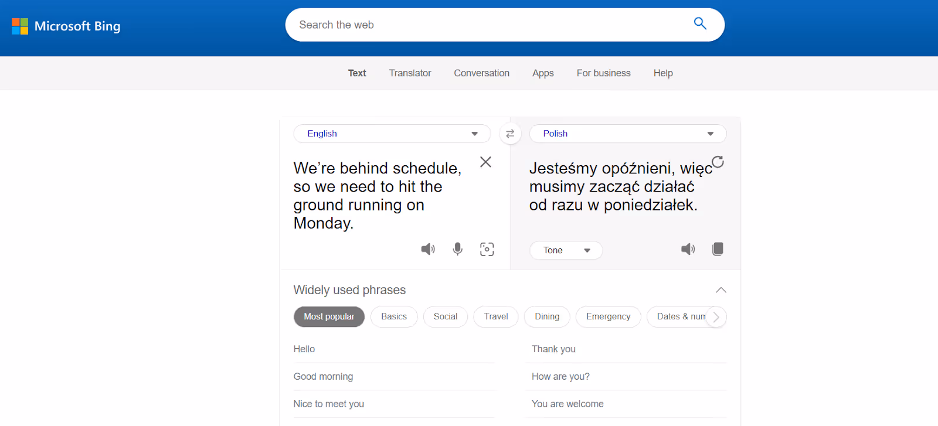Clear the English source text

click(485, 162)
